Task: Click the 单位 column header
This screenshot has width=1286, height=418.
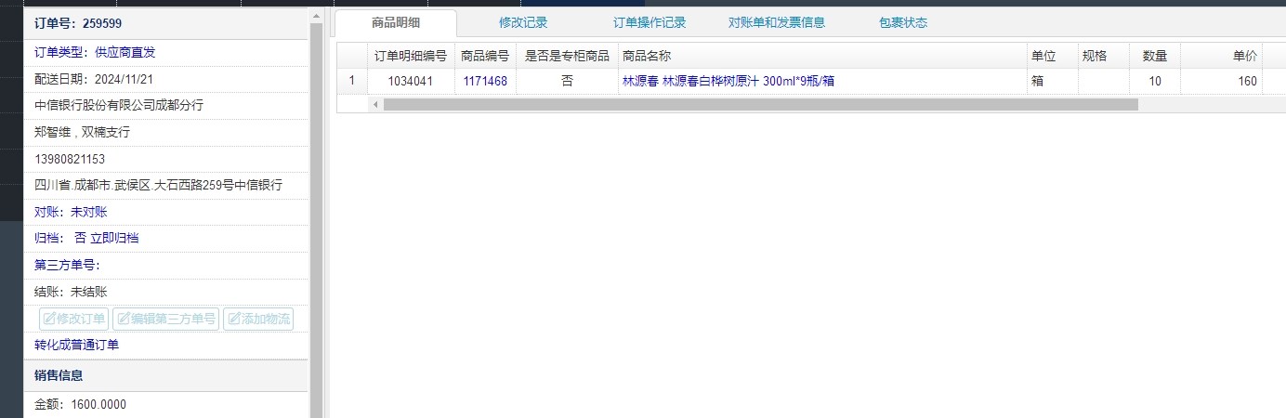Action: click(1052, 56)
